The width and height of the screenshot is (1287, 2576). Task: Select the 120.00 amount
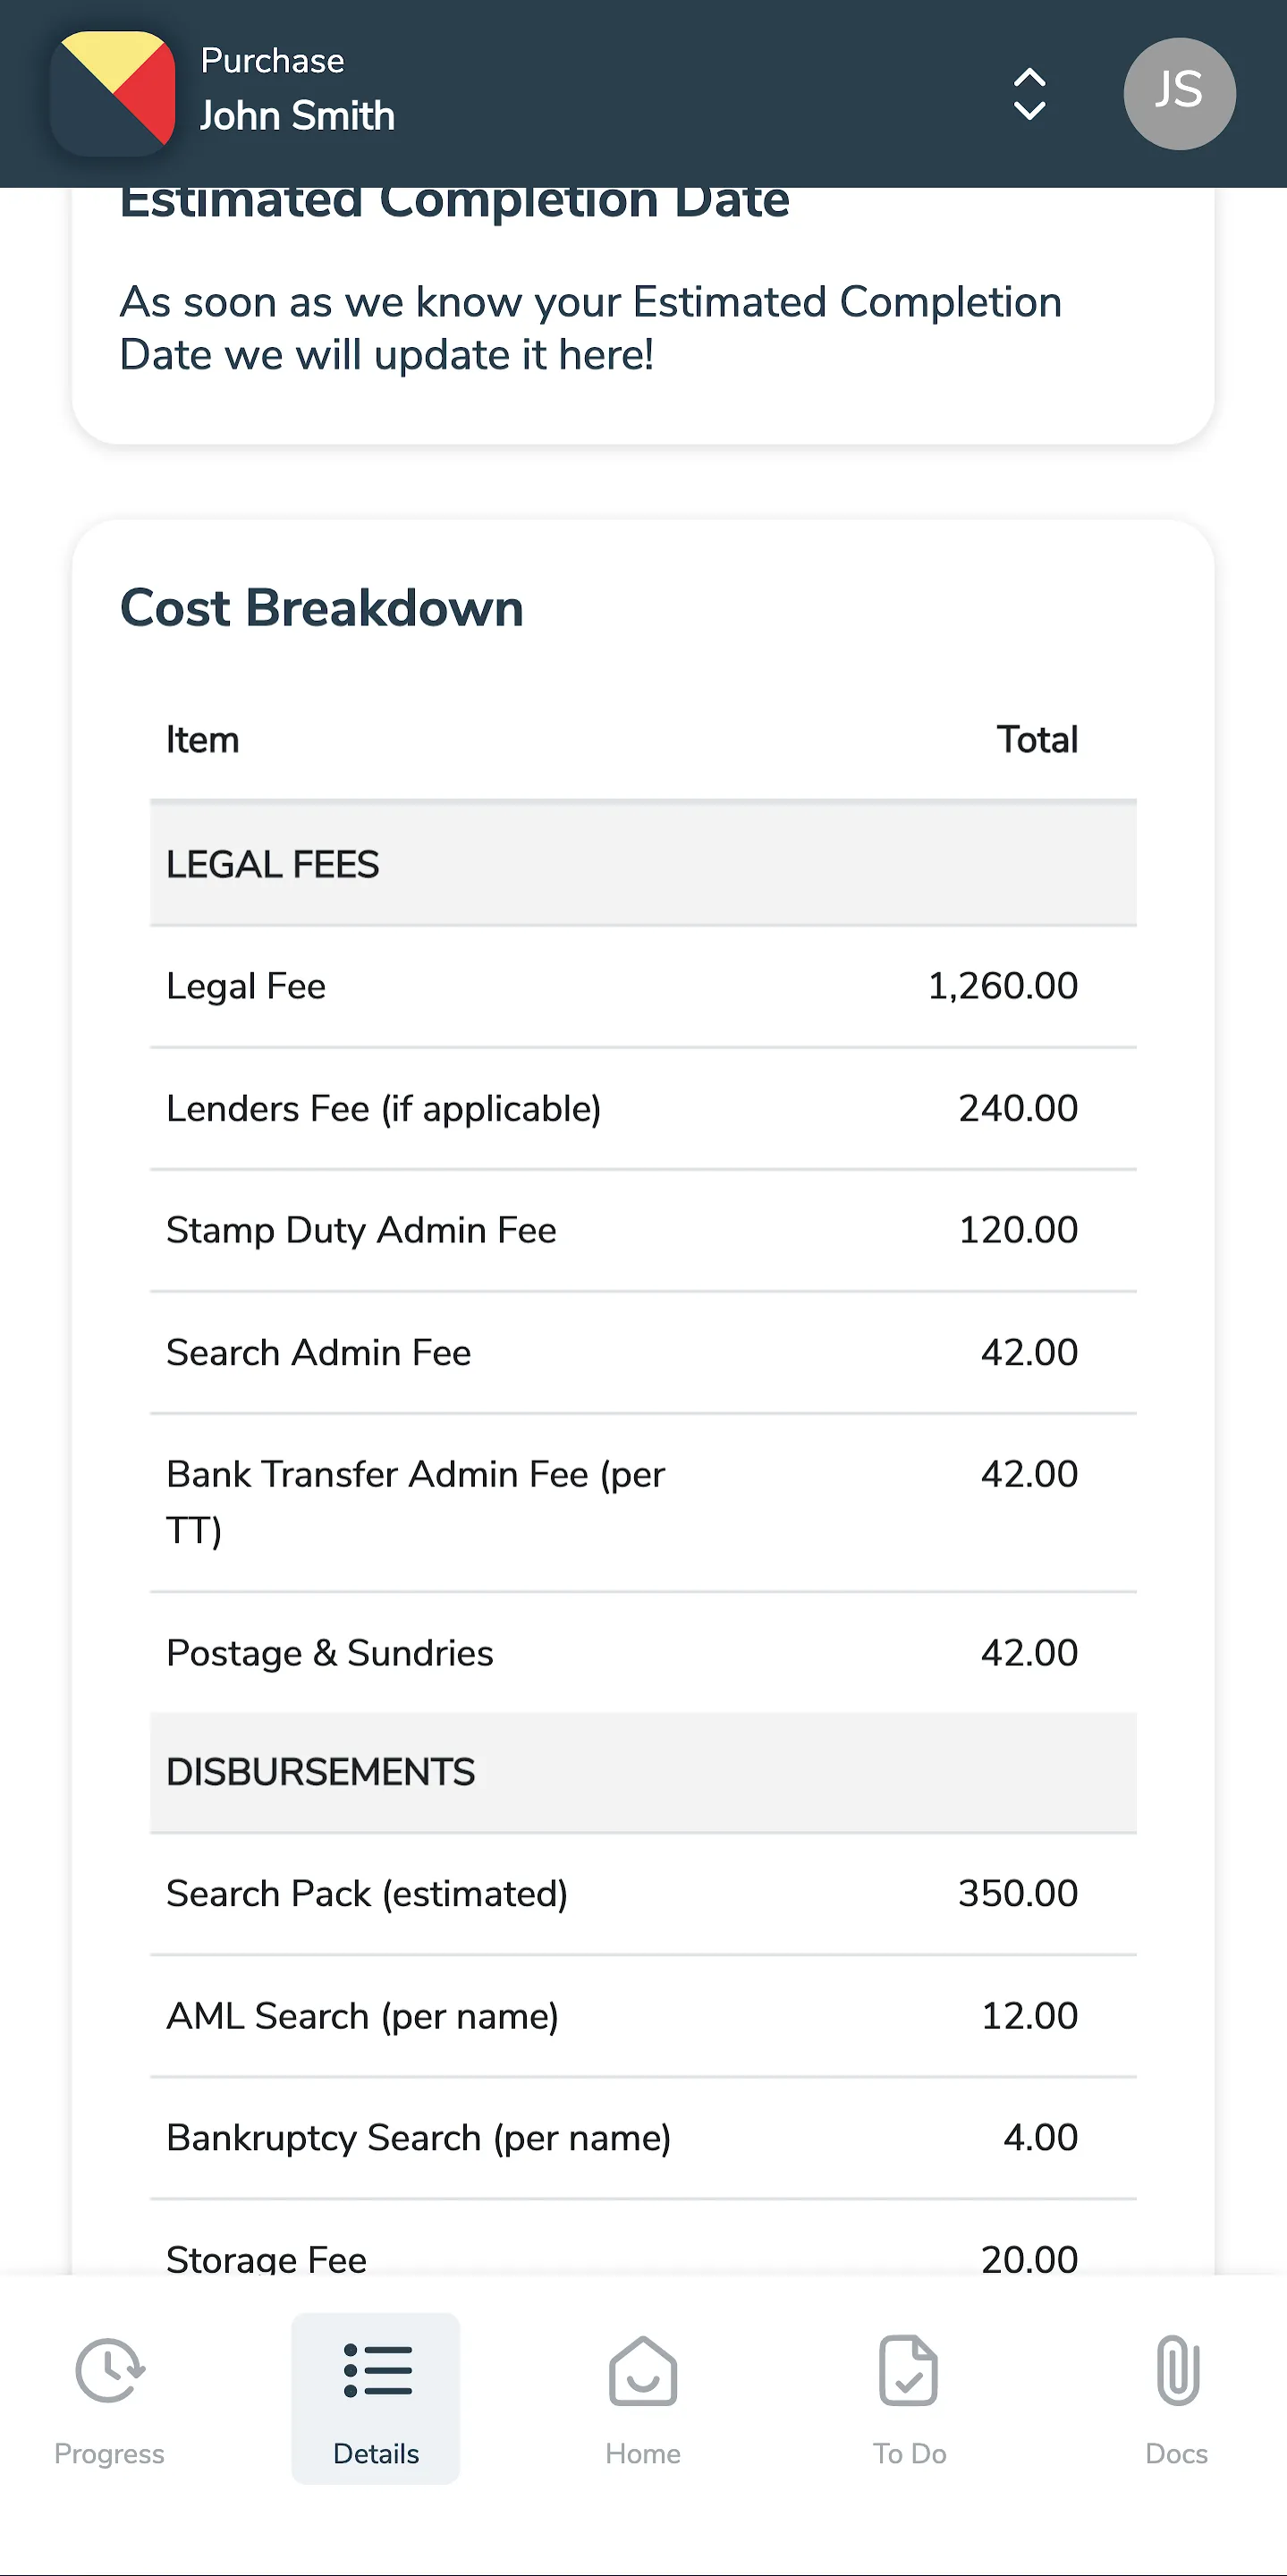(x=1018, y=1230)
